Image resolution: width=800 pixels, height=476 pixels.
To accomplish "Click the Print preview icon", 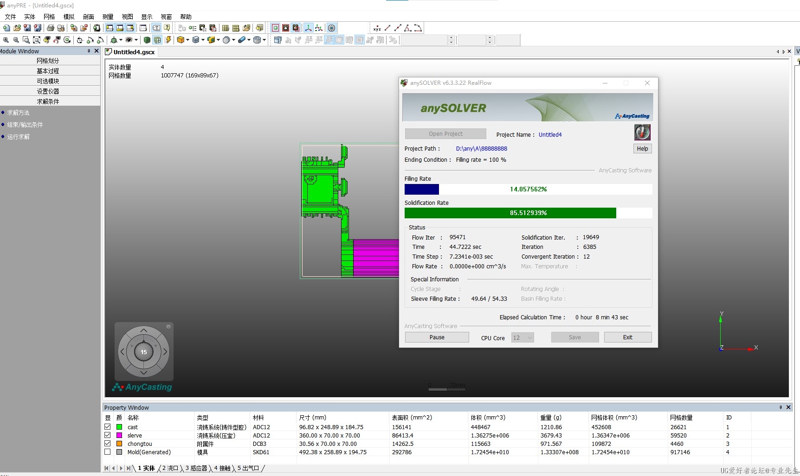I will [x=61, y=28].
